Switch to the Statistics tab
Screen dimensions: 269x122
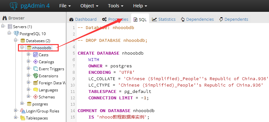coord(164,19)
